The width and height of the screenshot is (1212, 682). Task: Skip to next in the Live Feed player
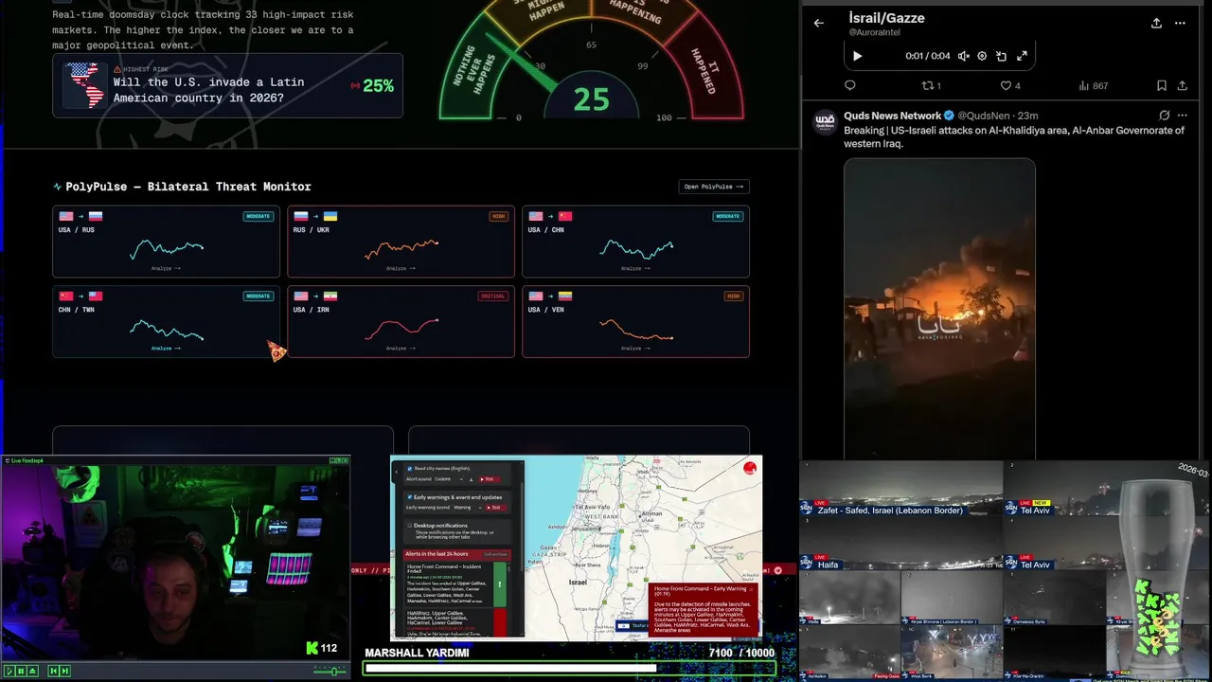(x=65, y=671)
